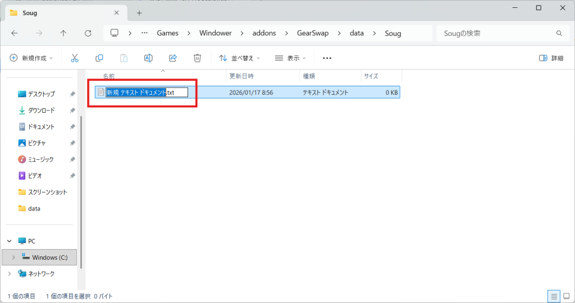Image resolution: width=575 pixels, height=303 pixels.
Task: Switch to details list view in status bar
Action: [554, 296]
